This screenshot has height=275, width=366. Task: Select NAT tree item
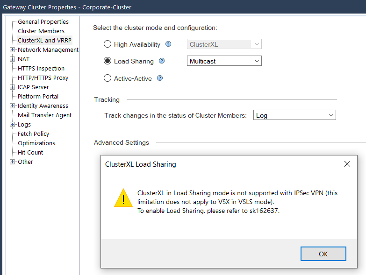pos(23,59)
